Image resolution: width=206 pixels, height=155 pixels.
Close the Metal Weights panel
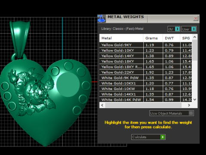click(196, 19)
